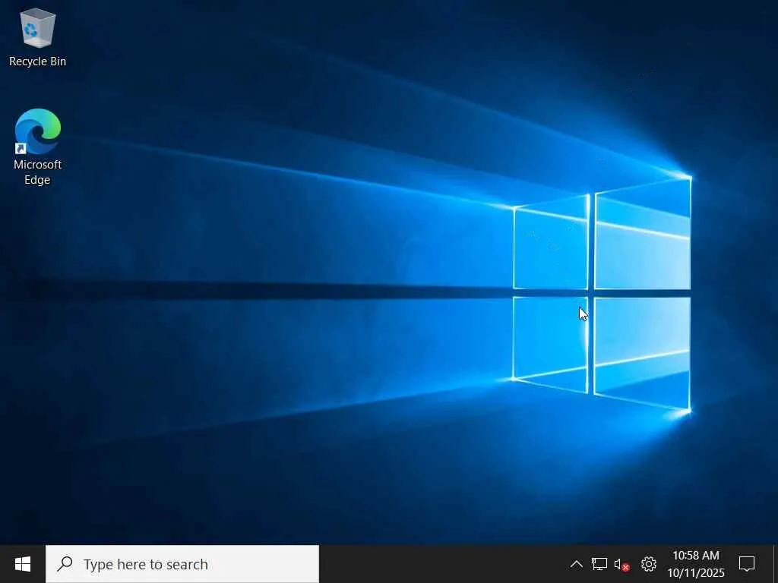Open the muted volume tray icon
The image size is (778, 583).
click(x=621, y=564)
